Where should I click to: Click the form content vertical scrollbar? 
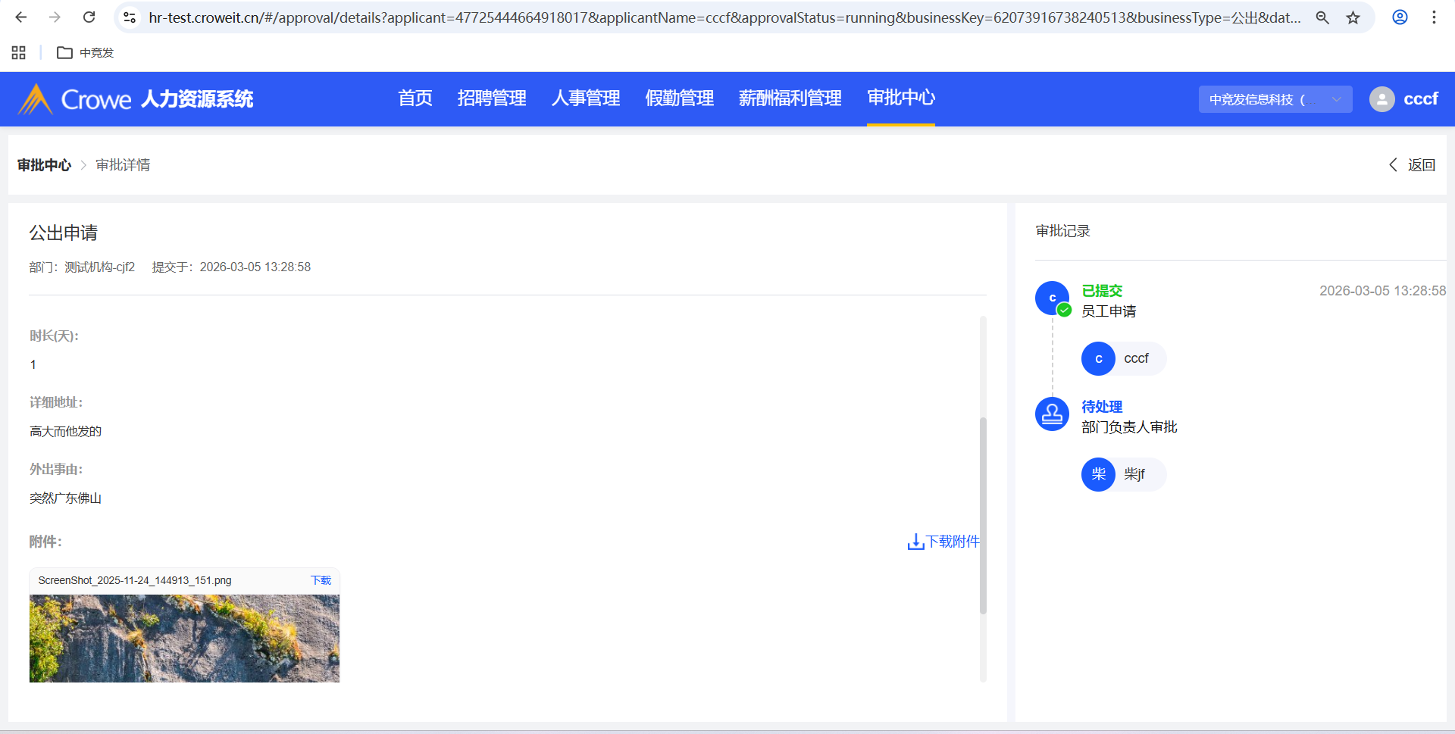click(983, 515)
